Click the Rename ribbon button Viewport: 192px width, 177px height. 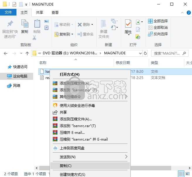click(85, 34)
